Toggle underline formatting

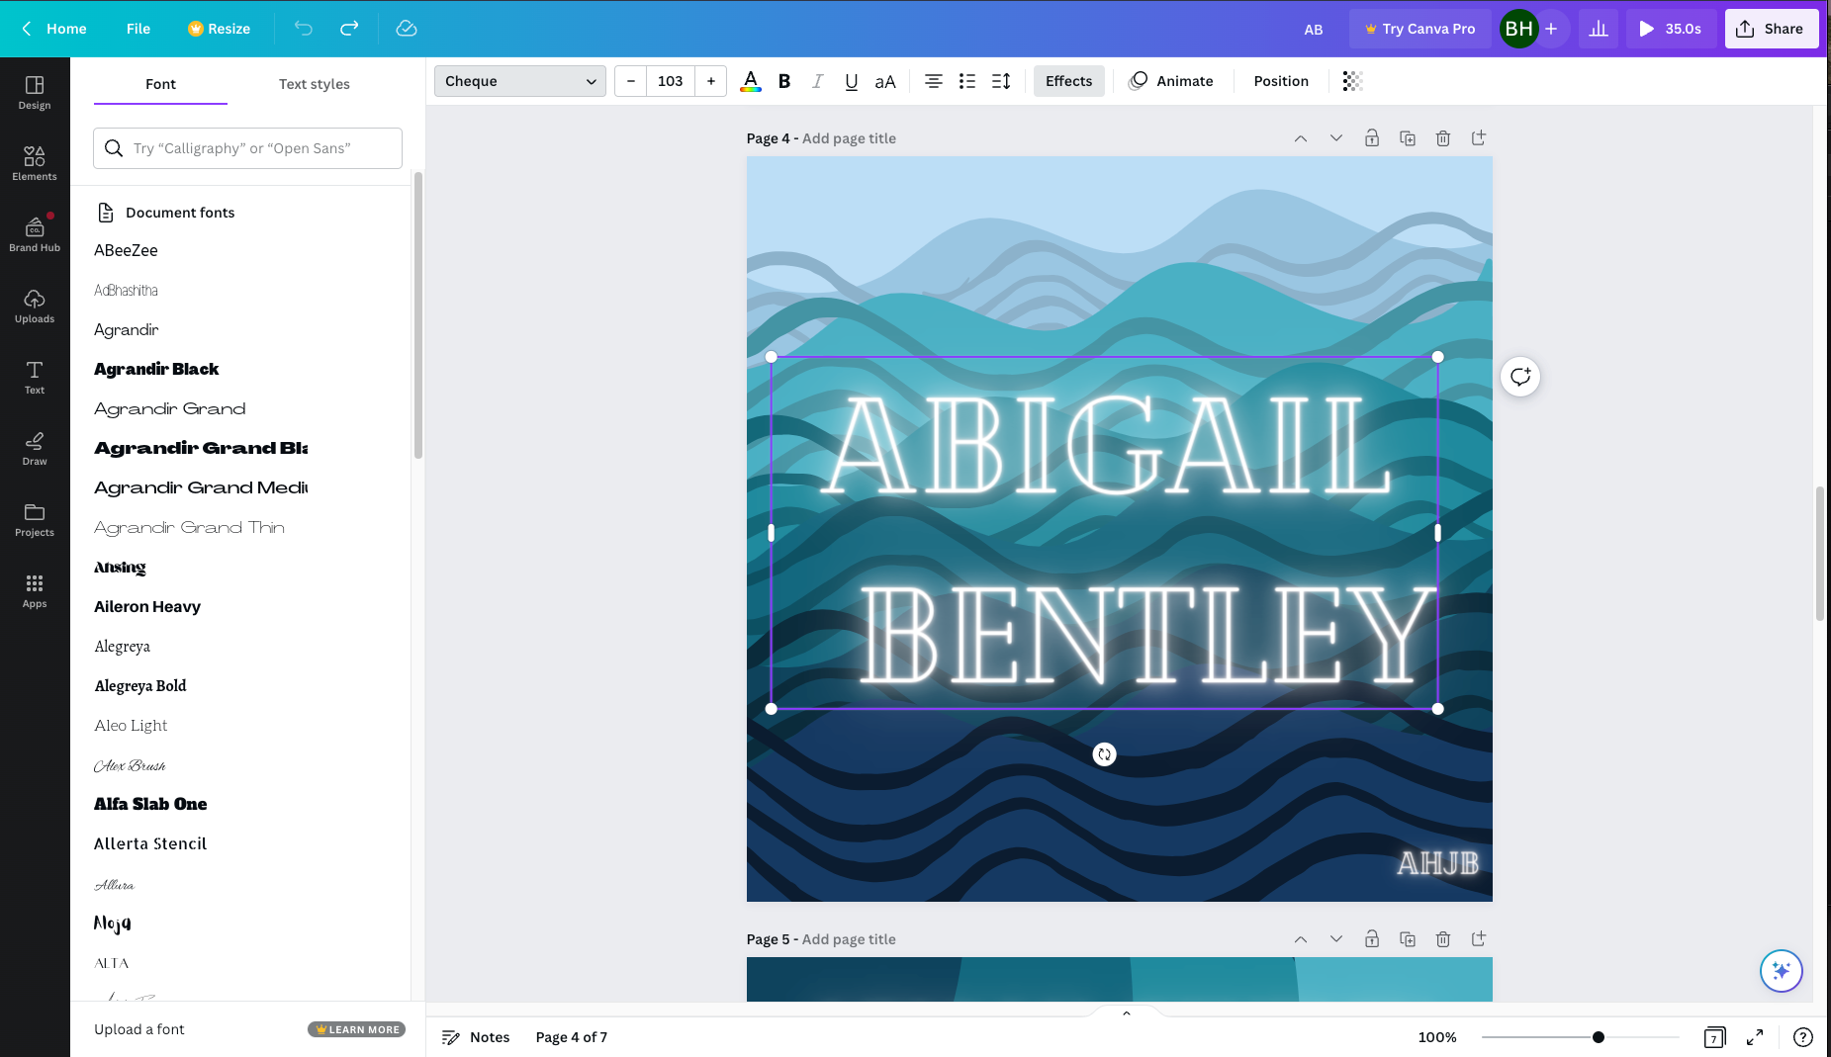click(851, 81)
